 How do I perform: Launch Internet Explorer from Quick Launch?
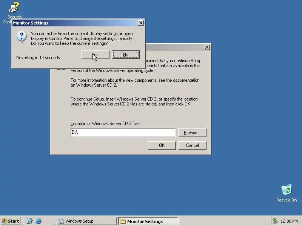click(x=39, y=221)
